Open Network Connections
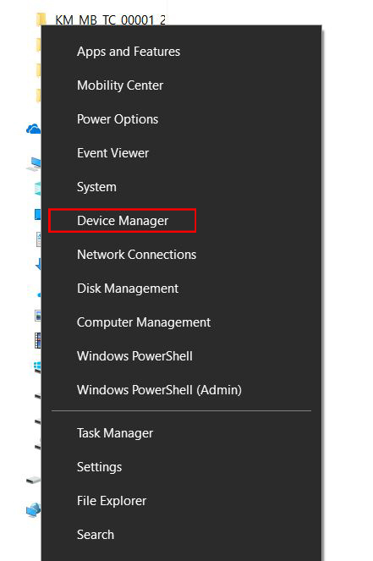373x561 pixels. [137, 255]
